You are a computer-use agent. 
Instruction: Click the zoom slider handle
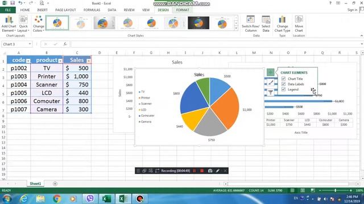pos(335,190)
